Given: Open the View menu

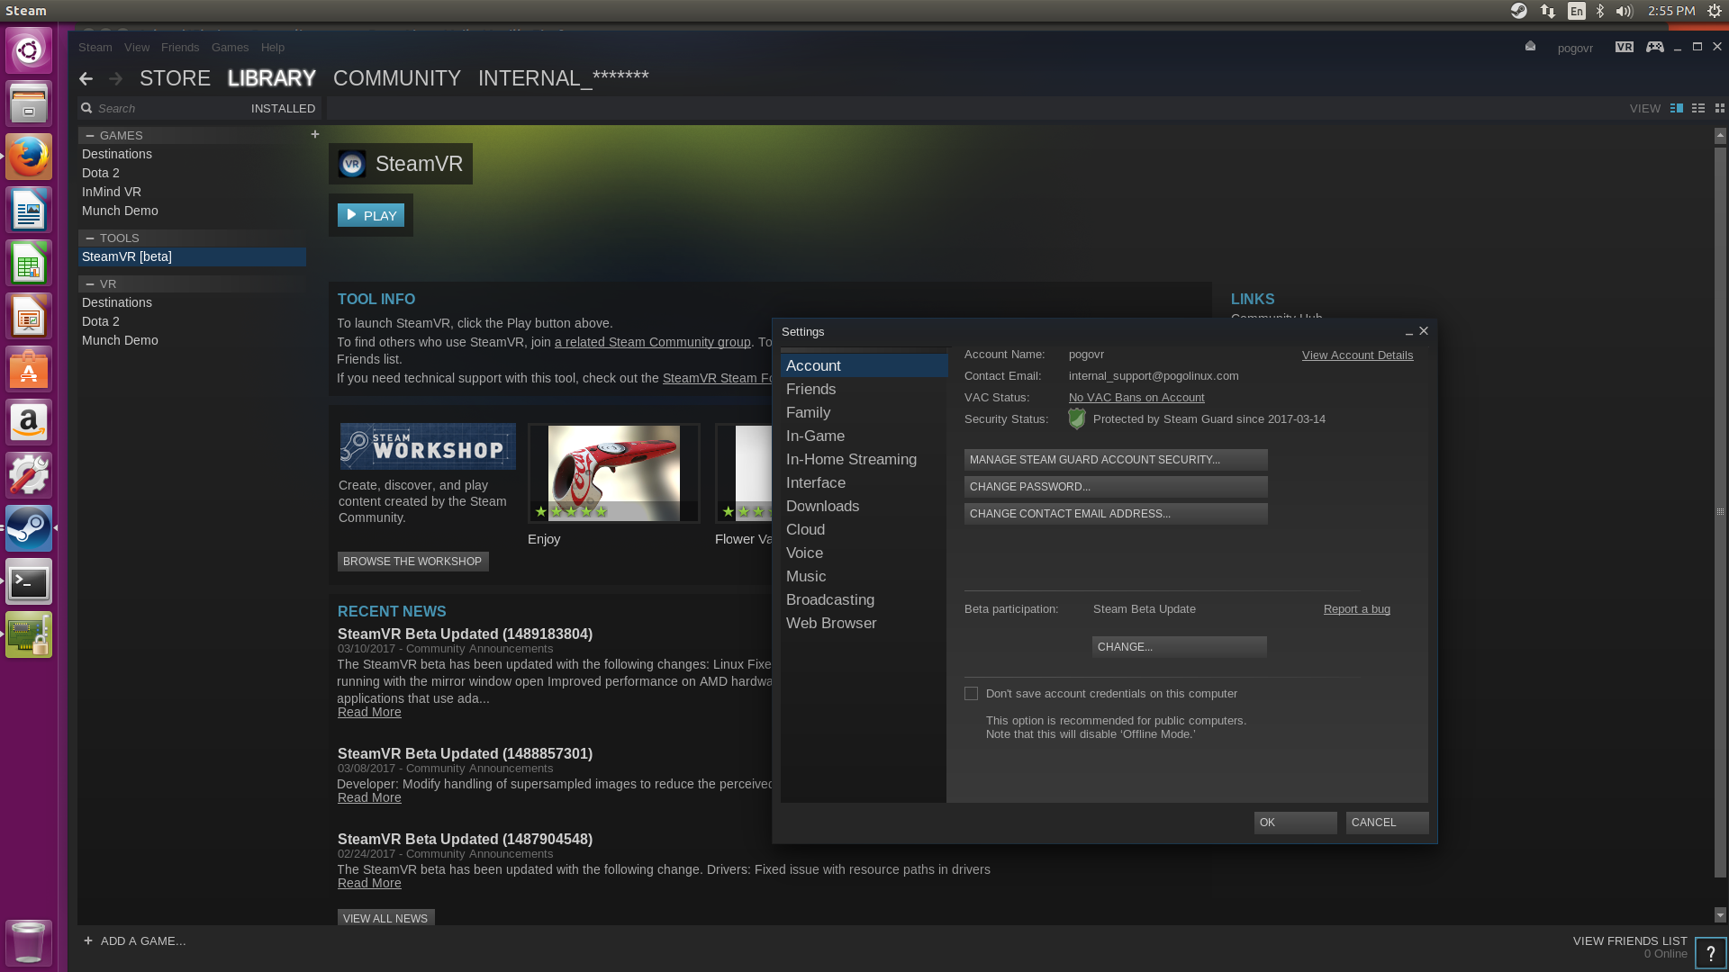Looking at the screenshot, I should coord(137,48).
